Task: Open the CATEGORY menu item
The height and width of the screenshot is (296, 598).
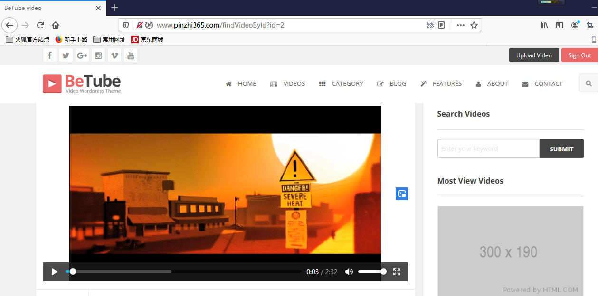Action: [x=341, y=83]
